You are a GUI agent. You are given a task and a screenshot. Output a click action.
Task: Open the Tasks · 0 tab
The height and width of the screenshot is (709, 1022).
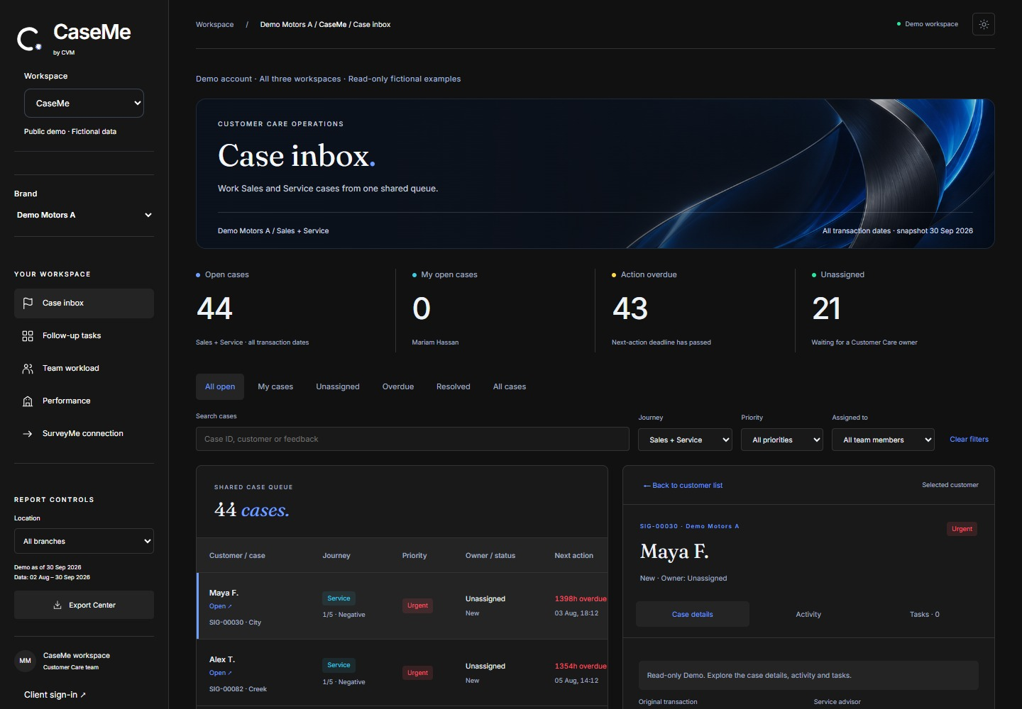coord(925,614)
